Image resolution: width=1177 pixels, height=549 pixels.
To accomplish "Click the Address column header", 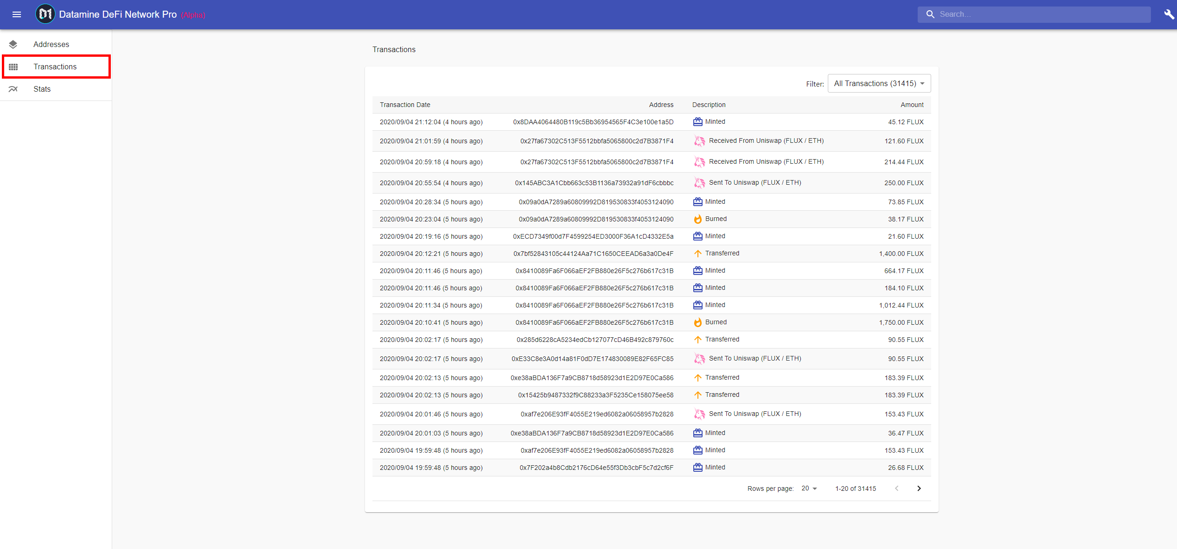I will [661, 105].
